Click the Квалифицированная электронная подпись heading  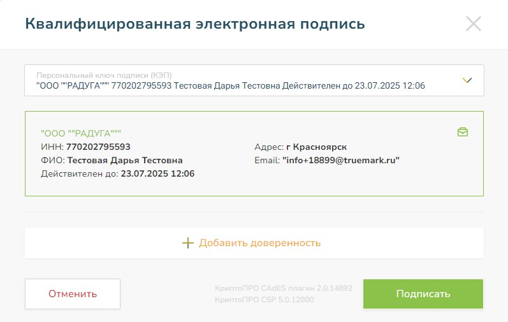coord(195,24)
